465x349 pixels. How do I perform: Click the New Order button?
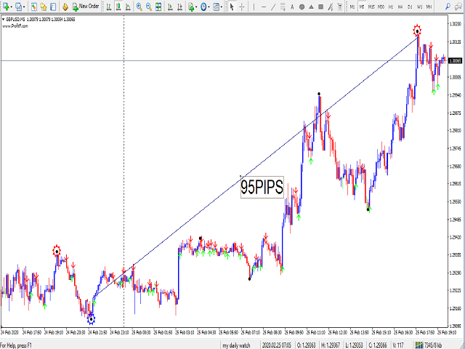coord(86,7)
